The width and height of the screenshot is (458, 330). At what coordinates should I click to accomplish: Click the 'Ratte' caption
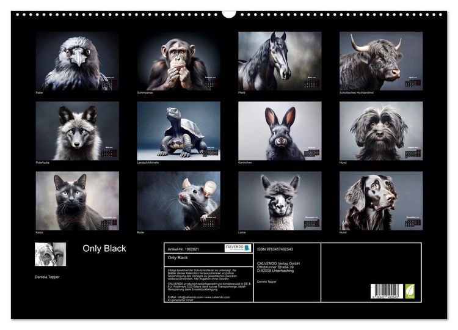click(x=140, y=232)
